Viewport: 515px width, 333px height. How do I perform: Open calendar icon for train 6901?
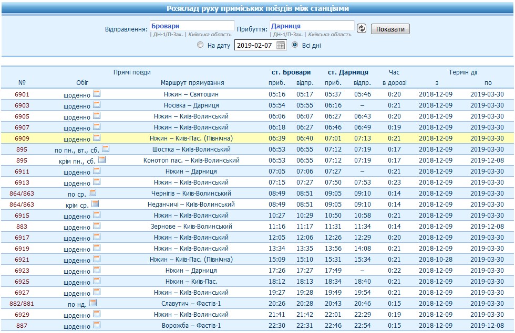(97, 93)
